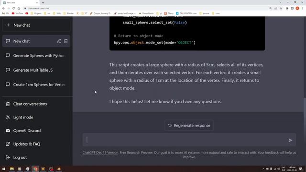Close the New chat browser tab
The height and width of the screenshot is (172, 306).
point(37,3)
